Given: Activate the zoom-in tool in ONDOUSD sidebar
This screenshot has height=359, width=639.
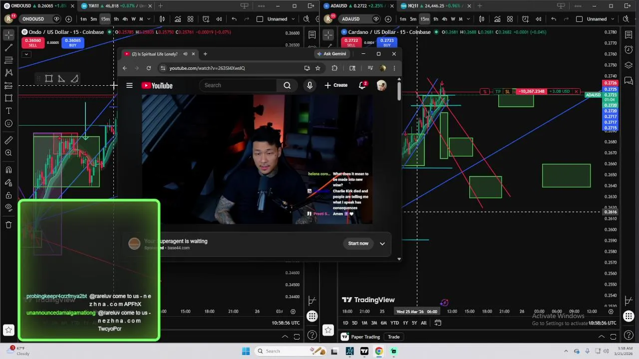Looking at the screenshot, I should point(8,153).
